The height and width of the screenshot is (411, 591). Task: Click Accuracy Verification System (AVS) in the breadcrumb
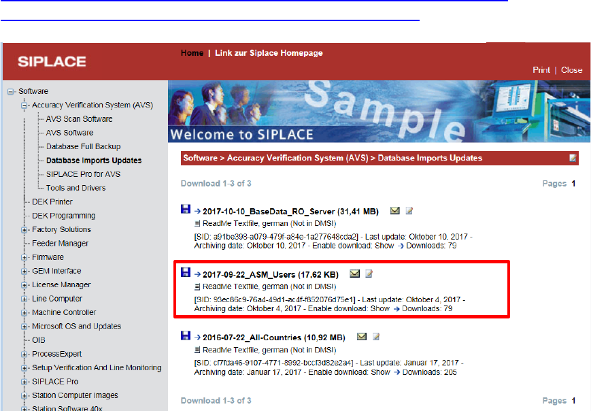pos(297,158)
